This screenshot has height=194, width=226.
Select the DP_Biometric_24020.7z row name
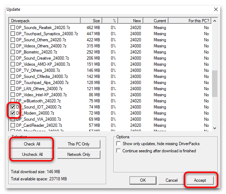pos(37,52)
